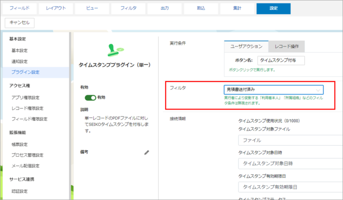Open メール配信設定 in the sidebar

25,166
